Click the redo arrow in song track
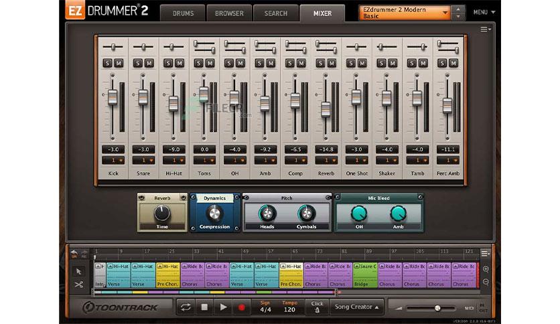The height and width of the screenshot is (324, 560). click(84, 253)
